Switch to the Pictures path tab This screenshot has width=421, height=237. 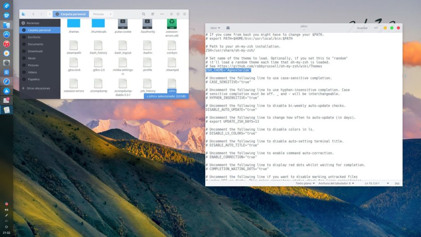[98, 14]
